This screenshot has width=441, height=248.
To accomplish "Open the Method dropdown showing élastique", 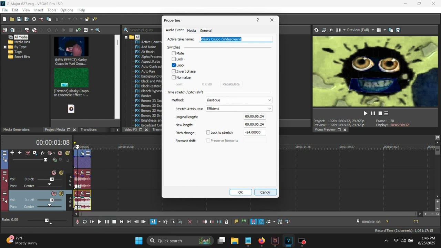I will coord(239,100).
